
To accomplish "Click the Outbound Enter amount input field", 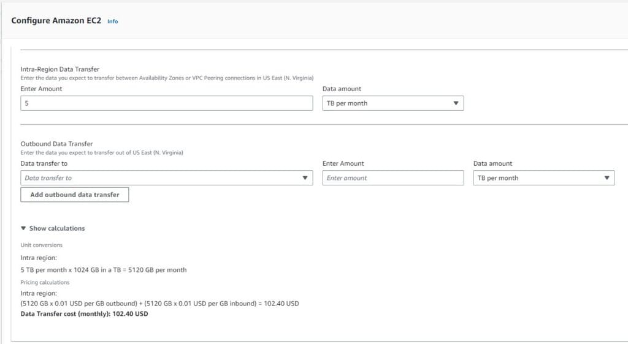I will tap(393, 178).
